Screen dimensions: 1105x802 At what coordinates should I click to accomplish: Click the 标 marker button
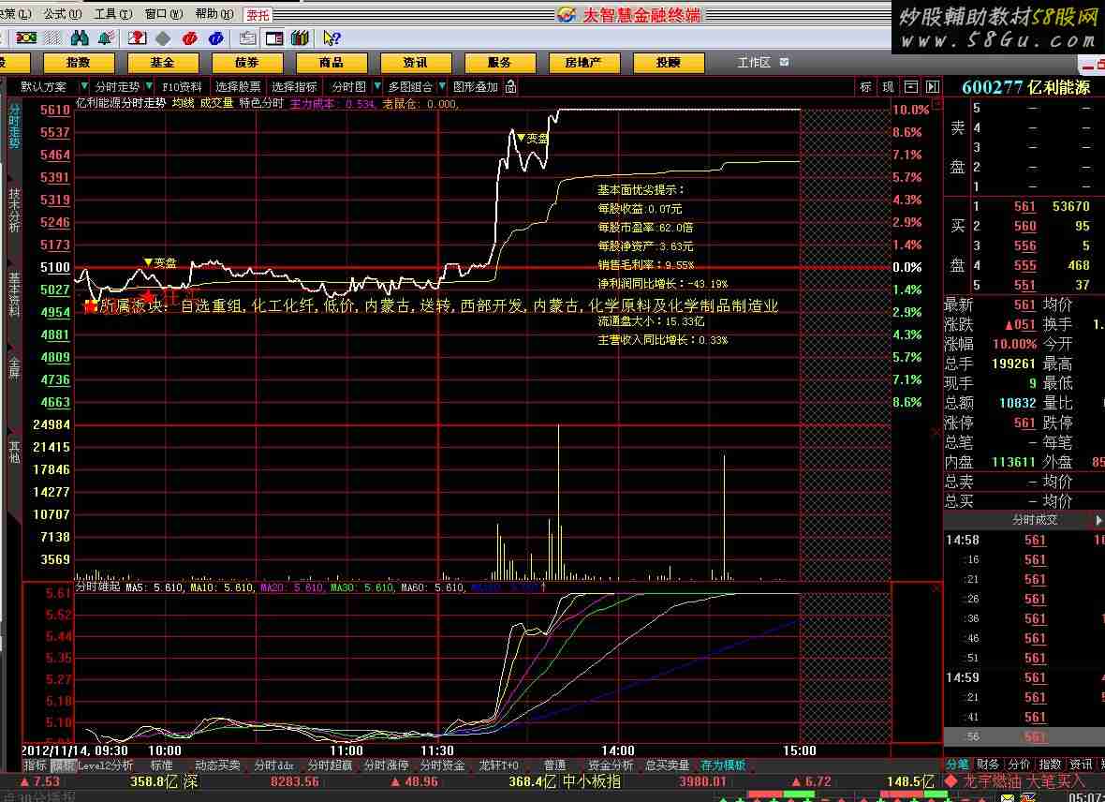pyautogui.click(x=866, y=87)
